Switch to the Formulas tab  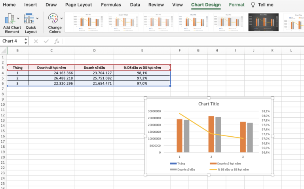point(111,5)
